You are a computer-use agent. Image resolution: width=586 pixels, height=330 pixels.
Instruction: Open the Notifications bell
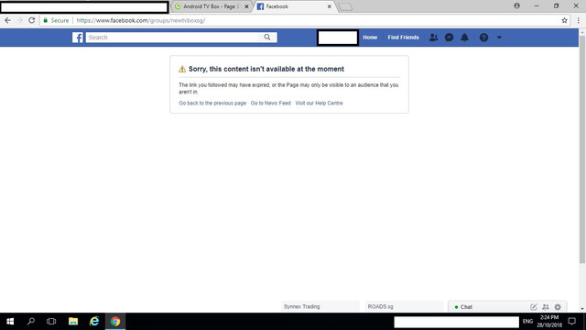click(464, 38)
